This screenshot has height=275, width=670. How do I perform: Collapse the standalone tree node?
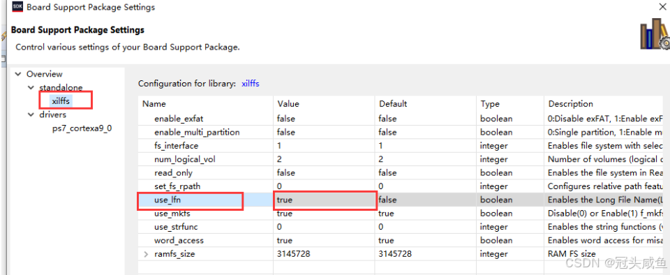[x=31, y=87]
